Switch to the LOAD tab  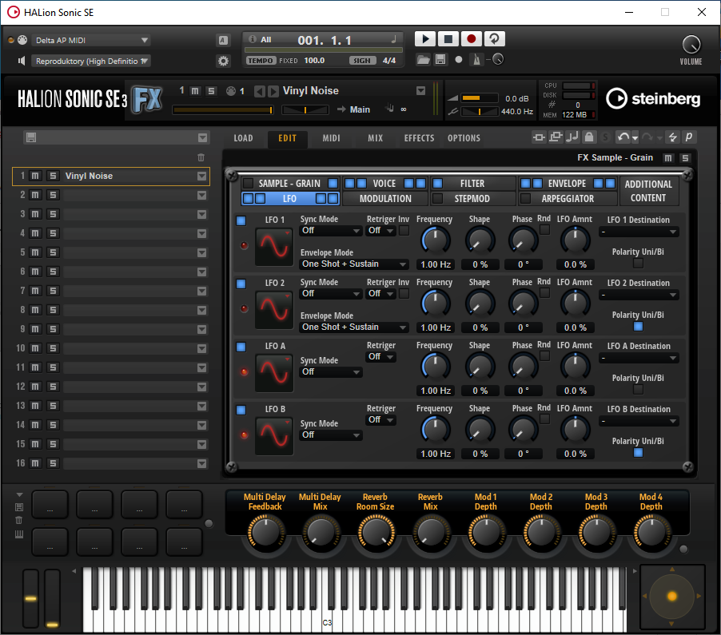tap(243, 138)
